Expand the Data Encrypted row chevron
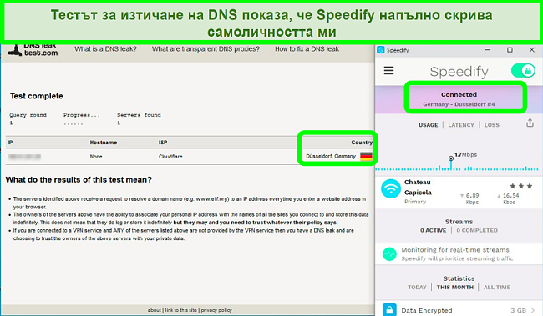 click(533, 310)
